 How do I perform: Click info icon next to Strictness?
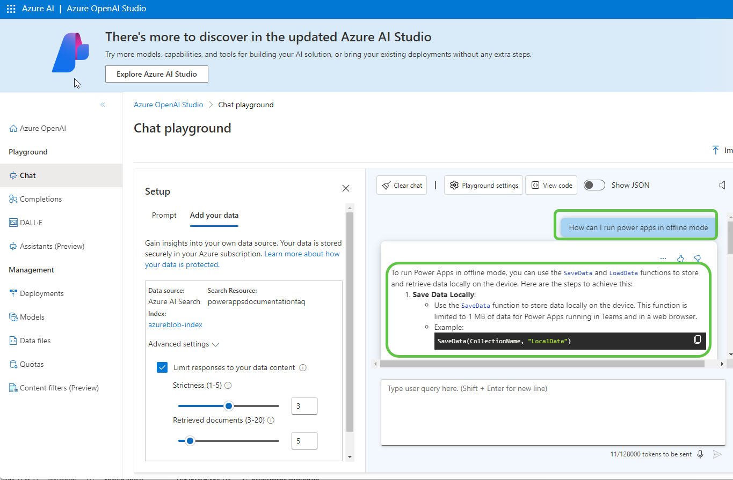click(x=228, y=385)
